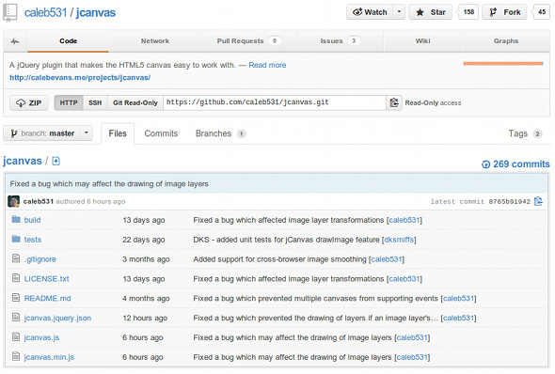Click the build folder icon
The image size is (555, 374).
[16, 220]
